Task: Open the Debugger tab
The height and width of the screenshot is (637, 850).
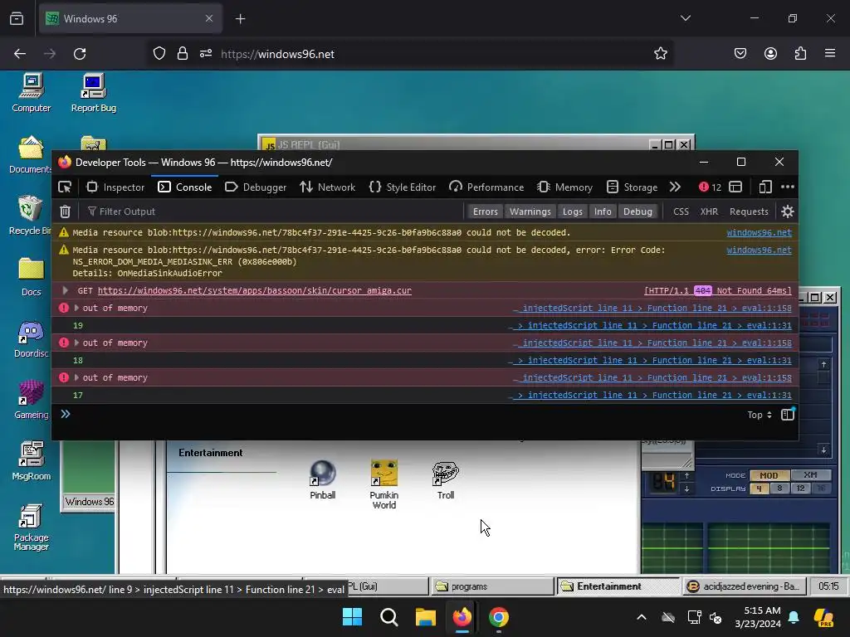Action: click(256, 187)
